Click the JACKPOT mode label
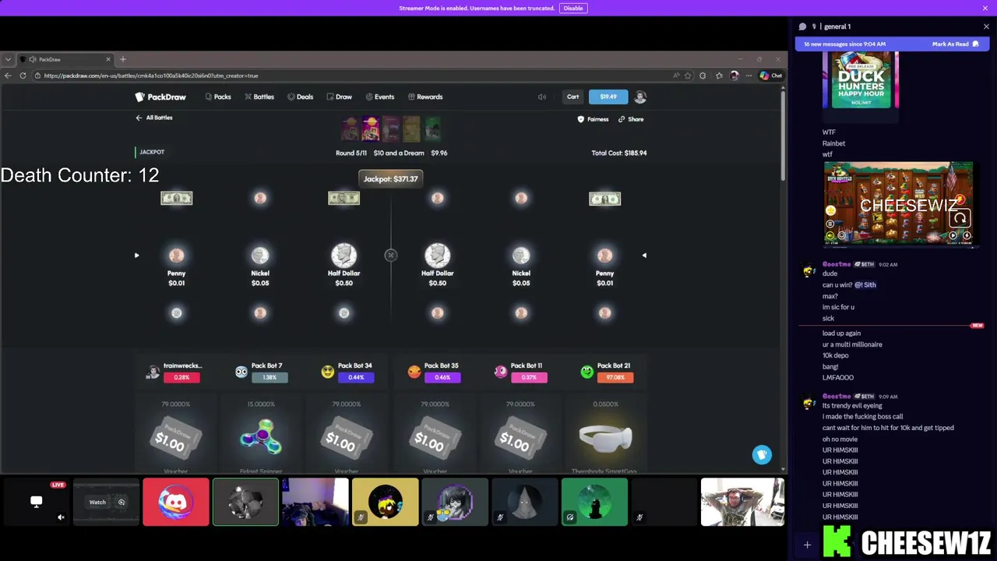The width and height of the screenshot is (997, 561). [152, 152]
